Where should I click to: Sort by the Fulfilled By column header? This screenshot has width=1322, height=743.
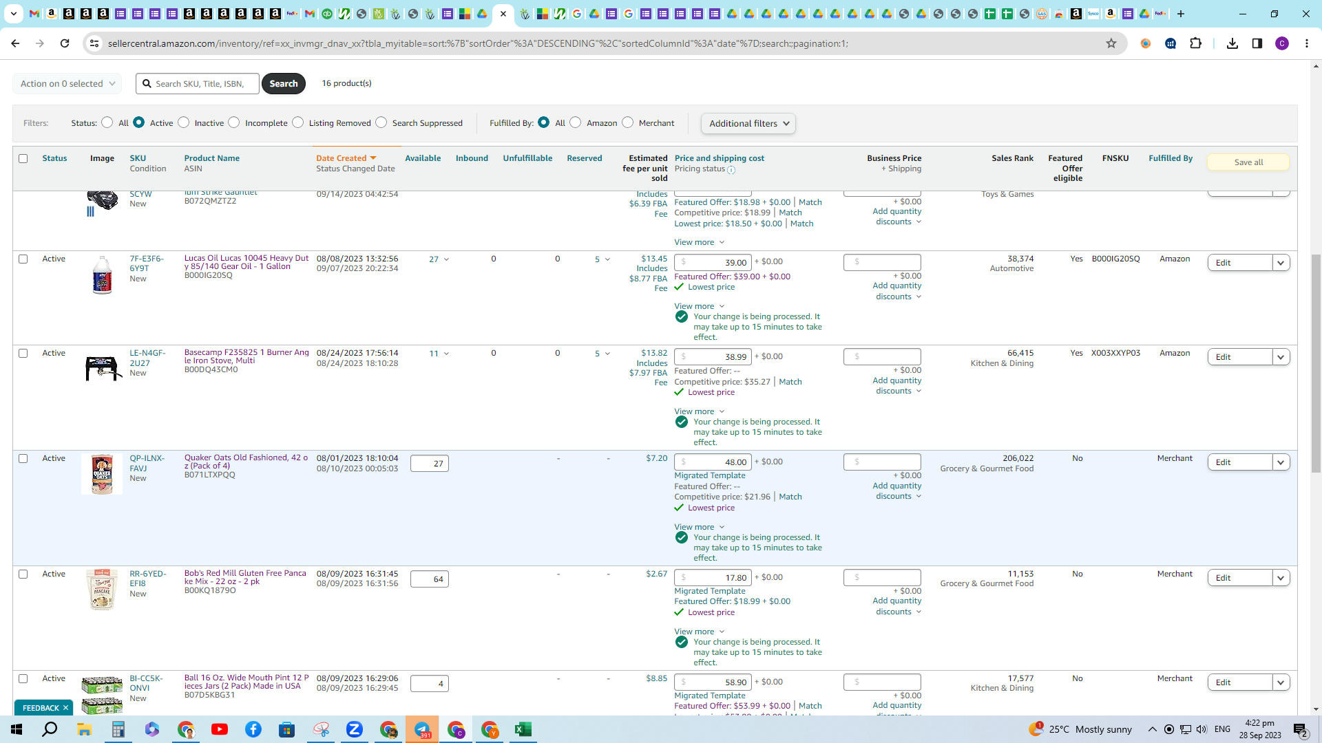pos(1171,158)
